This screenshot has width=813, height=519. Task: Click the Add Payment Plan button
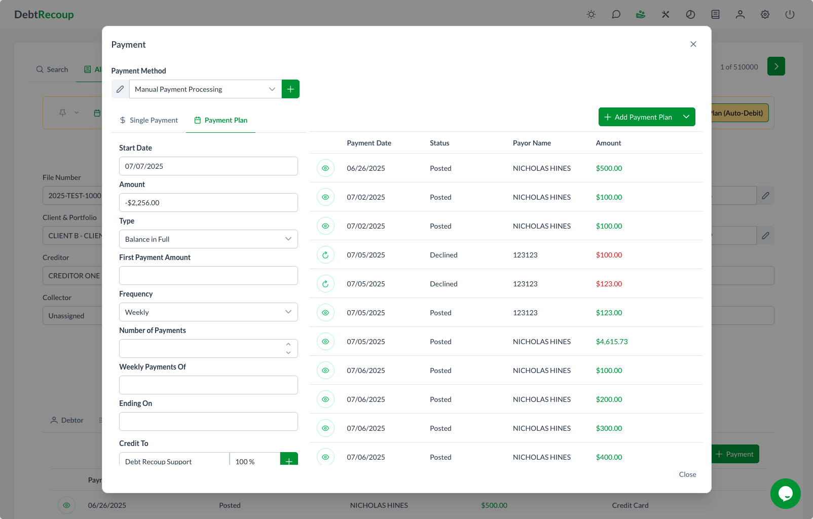click(638, 117)
